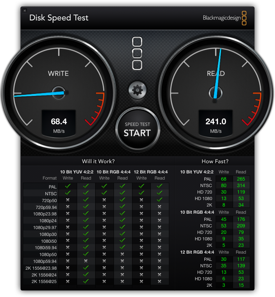Image resolution: width=275 pixels, height=297 pixels.
Task: Click 1080p59.94 12 Bit RGB write cross
Action: [141, 261]
